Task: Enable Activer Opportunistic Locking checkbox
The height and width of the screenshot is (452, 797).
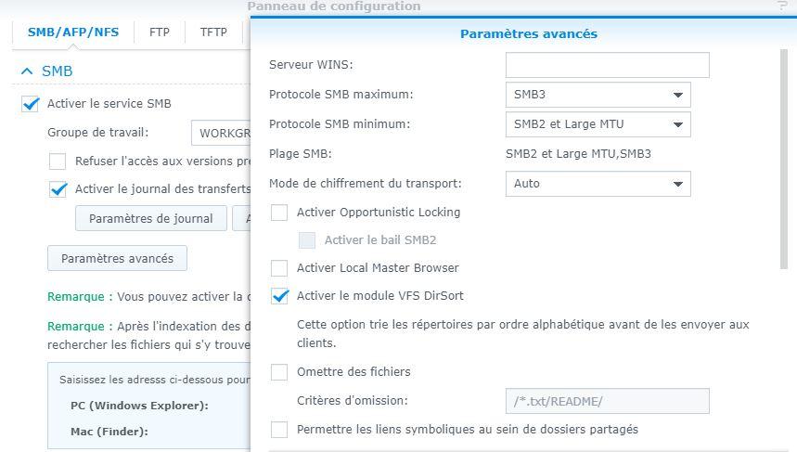Action: click(279, 213)
